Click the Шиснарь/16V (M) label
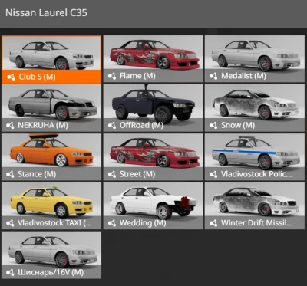 pyautogui.click(x=51, y=273)
